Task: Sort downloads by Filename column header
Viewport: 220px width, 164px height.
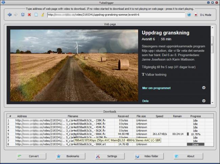Action: click(72, 116)
